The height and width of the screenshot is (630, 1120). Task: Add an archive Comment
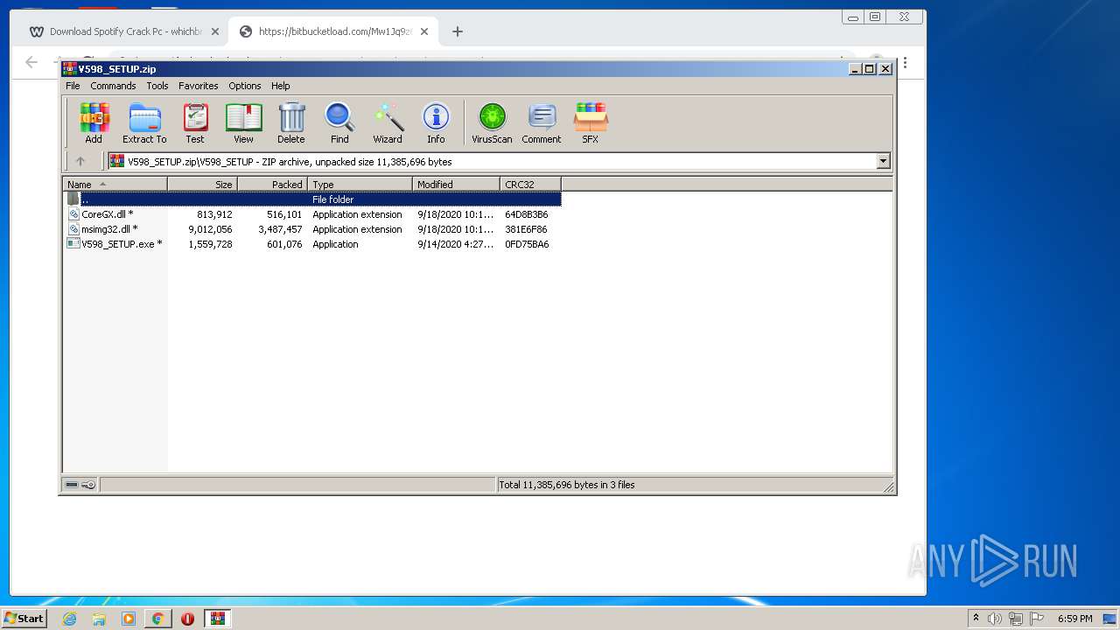pyautogui.click(x=542, y=123)
